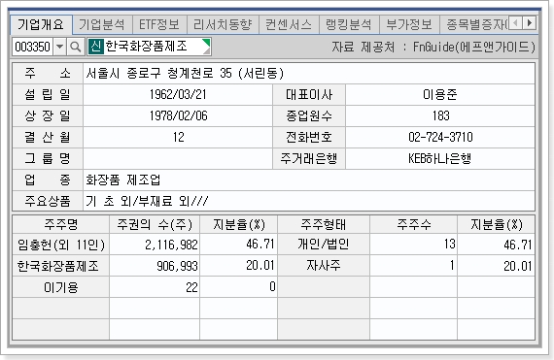This screenshot has height=360, width=554.
Task: Switch to the 기업개요 tab
Action: coord(41,24)
